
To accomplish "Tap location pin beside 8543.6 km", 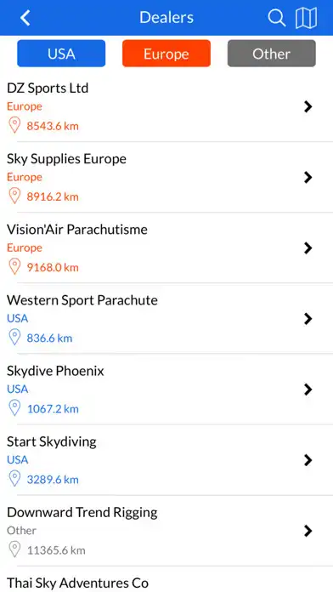I will (14, 125).
